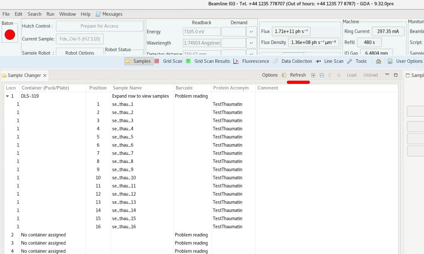Viewport: 424px width, 254px height.
Task: Collapse the DLS-319 container row triangle
Action: coord(8,96)
